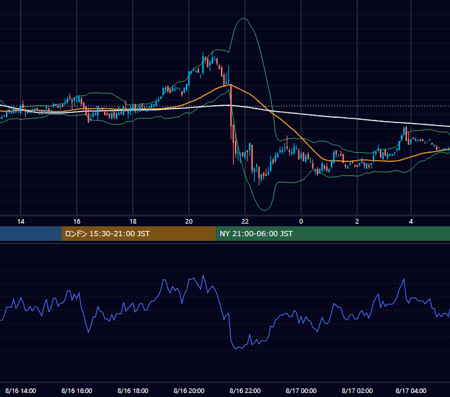Click the 2 hour label on price chart axis
This screenshot has height=397, width=450.
pyautogui.click(x=357, y=222)
